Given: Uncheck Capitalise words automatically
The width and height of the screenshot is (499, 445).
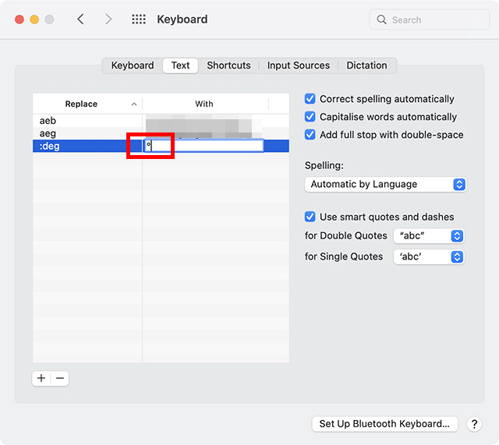Looking at the screenshot, I should click(310, 117).
